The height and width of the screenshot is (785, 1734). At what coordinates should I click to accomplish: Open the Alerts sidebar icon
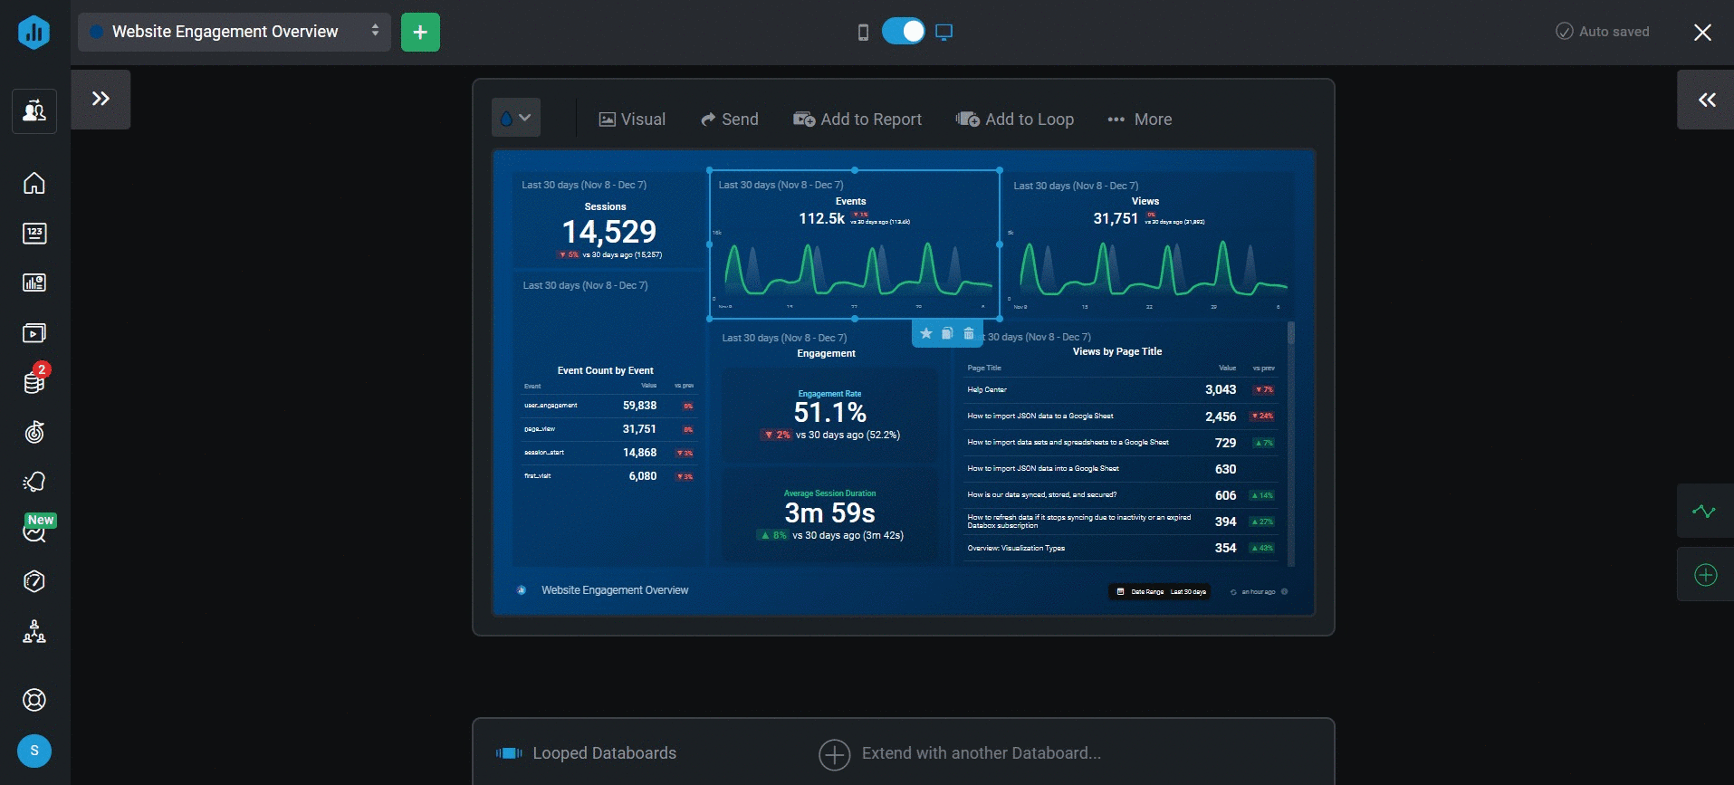coord(34,482)
